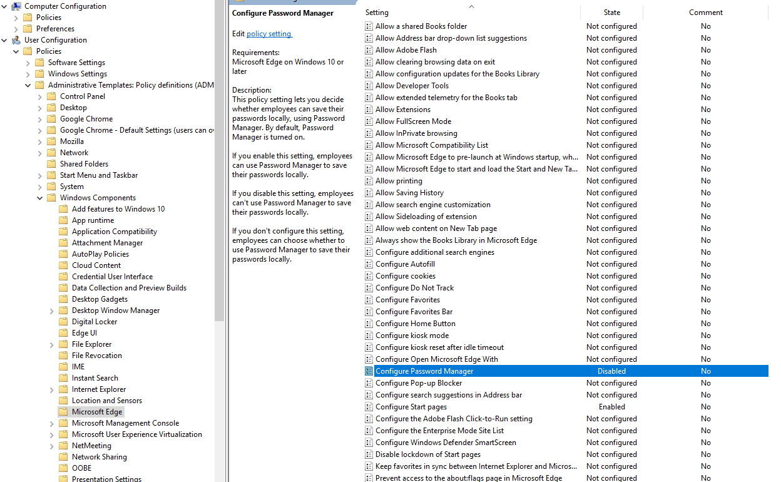The image size is (781, 482).
Task: Sort by the Comment column header
Action: pos(706,13)
